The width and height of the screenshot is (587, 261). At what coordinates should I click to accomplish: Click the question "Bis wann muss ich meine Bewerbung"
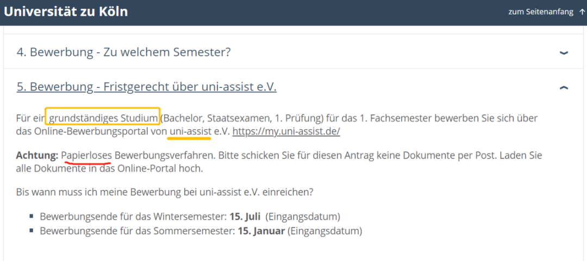(x=165, y=192)
